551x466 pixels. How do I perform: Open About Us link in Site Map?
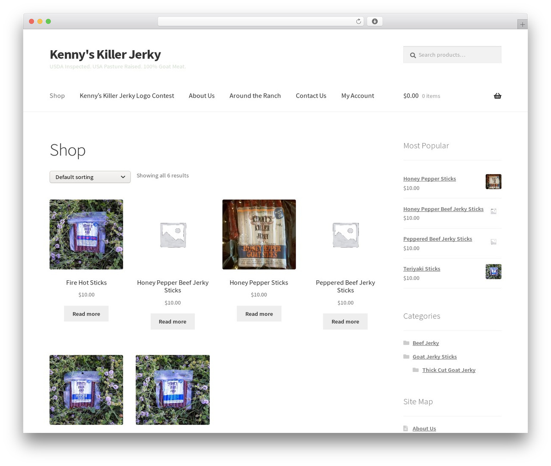[x=424, y=429]
